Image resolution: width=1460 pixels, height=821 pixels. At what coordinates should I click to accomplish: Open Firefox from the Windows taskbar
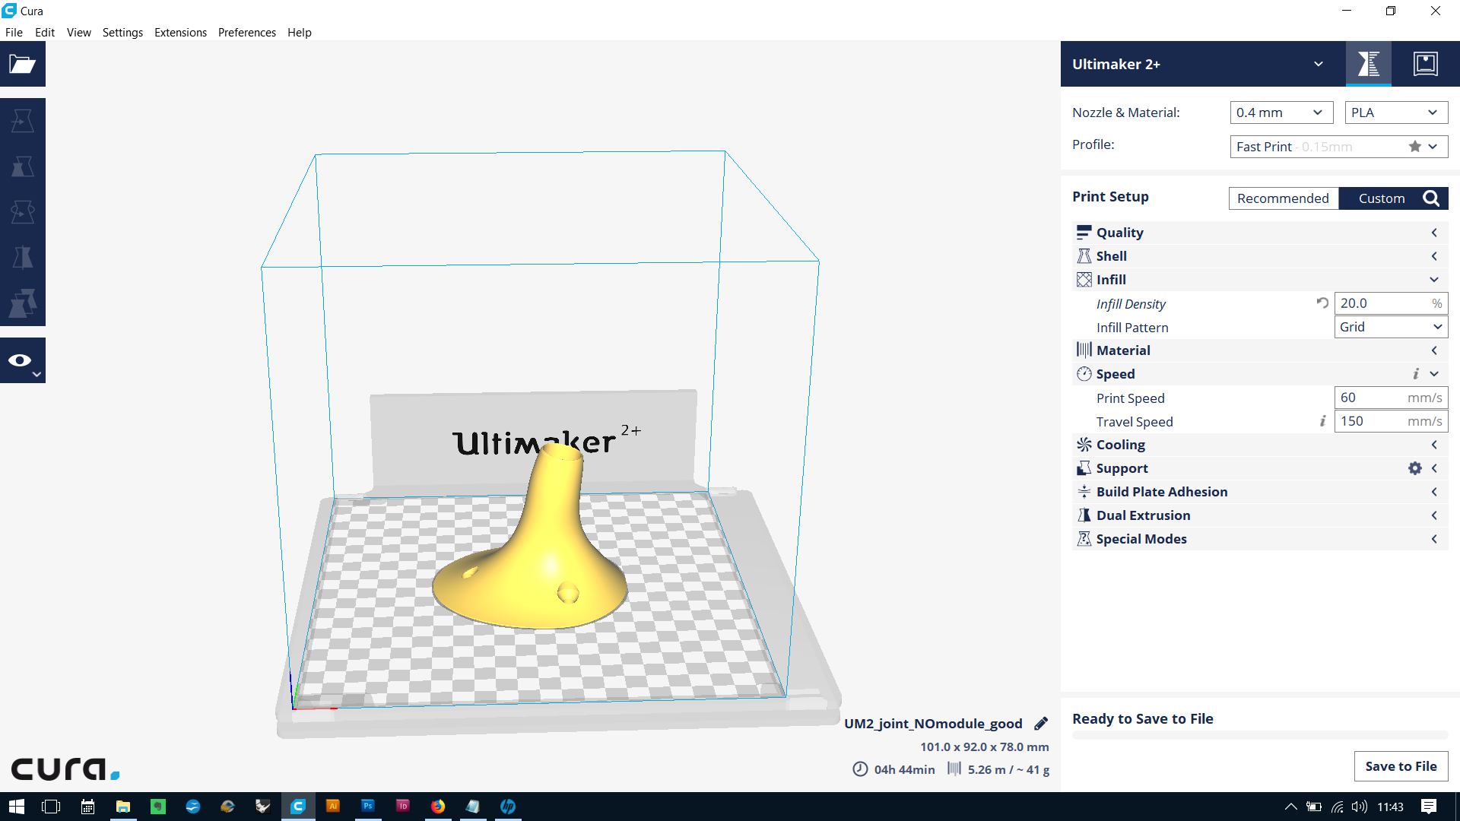pos(438,807)
